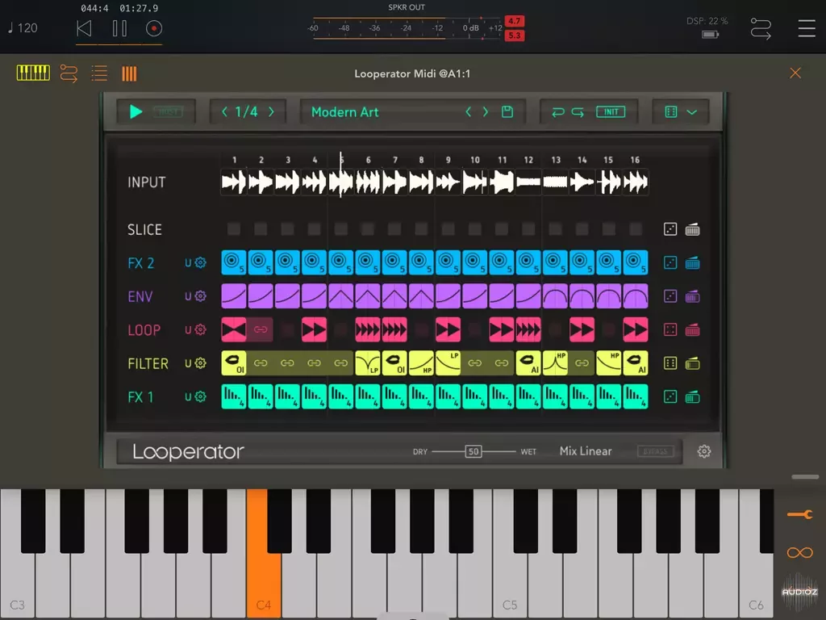This screenshot has width=826, height=620.
Task: Open the orange routing icon in plugin header
Action: [69, 73]
